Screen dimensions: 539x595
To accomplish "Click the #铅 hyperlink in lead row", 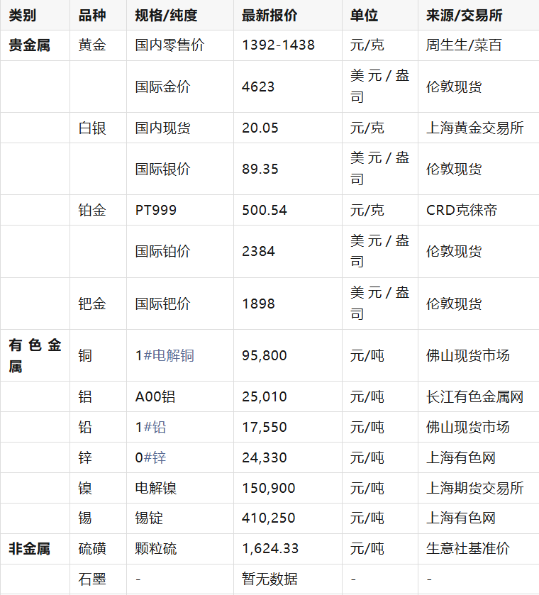I will coord(155,427).
